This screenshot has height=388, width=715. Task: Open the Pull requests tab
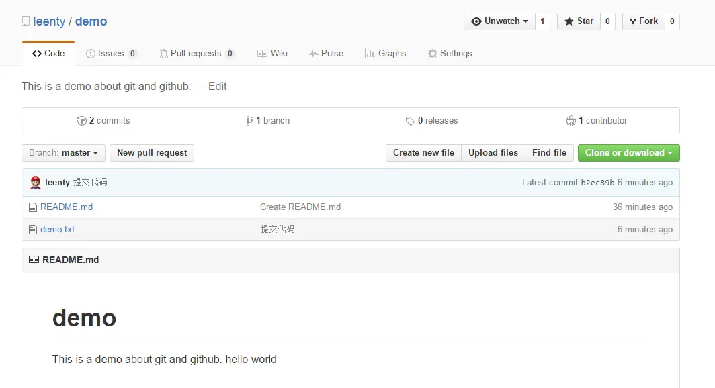(196, 53)
